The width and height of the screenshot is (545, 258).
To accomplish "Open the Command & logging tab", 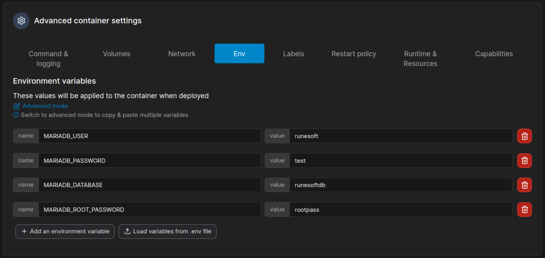I will (x=48, y=59).
